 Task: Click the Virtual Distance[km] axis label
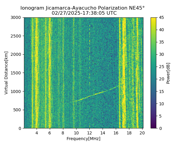[x=6, y=73]
